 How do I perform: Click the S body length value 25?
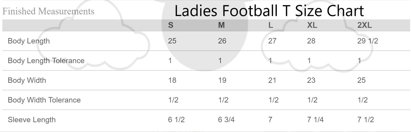coord(172,41)
